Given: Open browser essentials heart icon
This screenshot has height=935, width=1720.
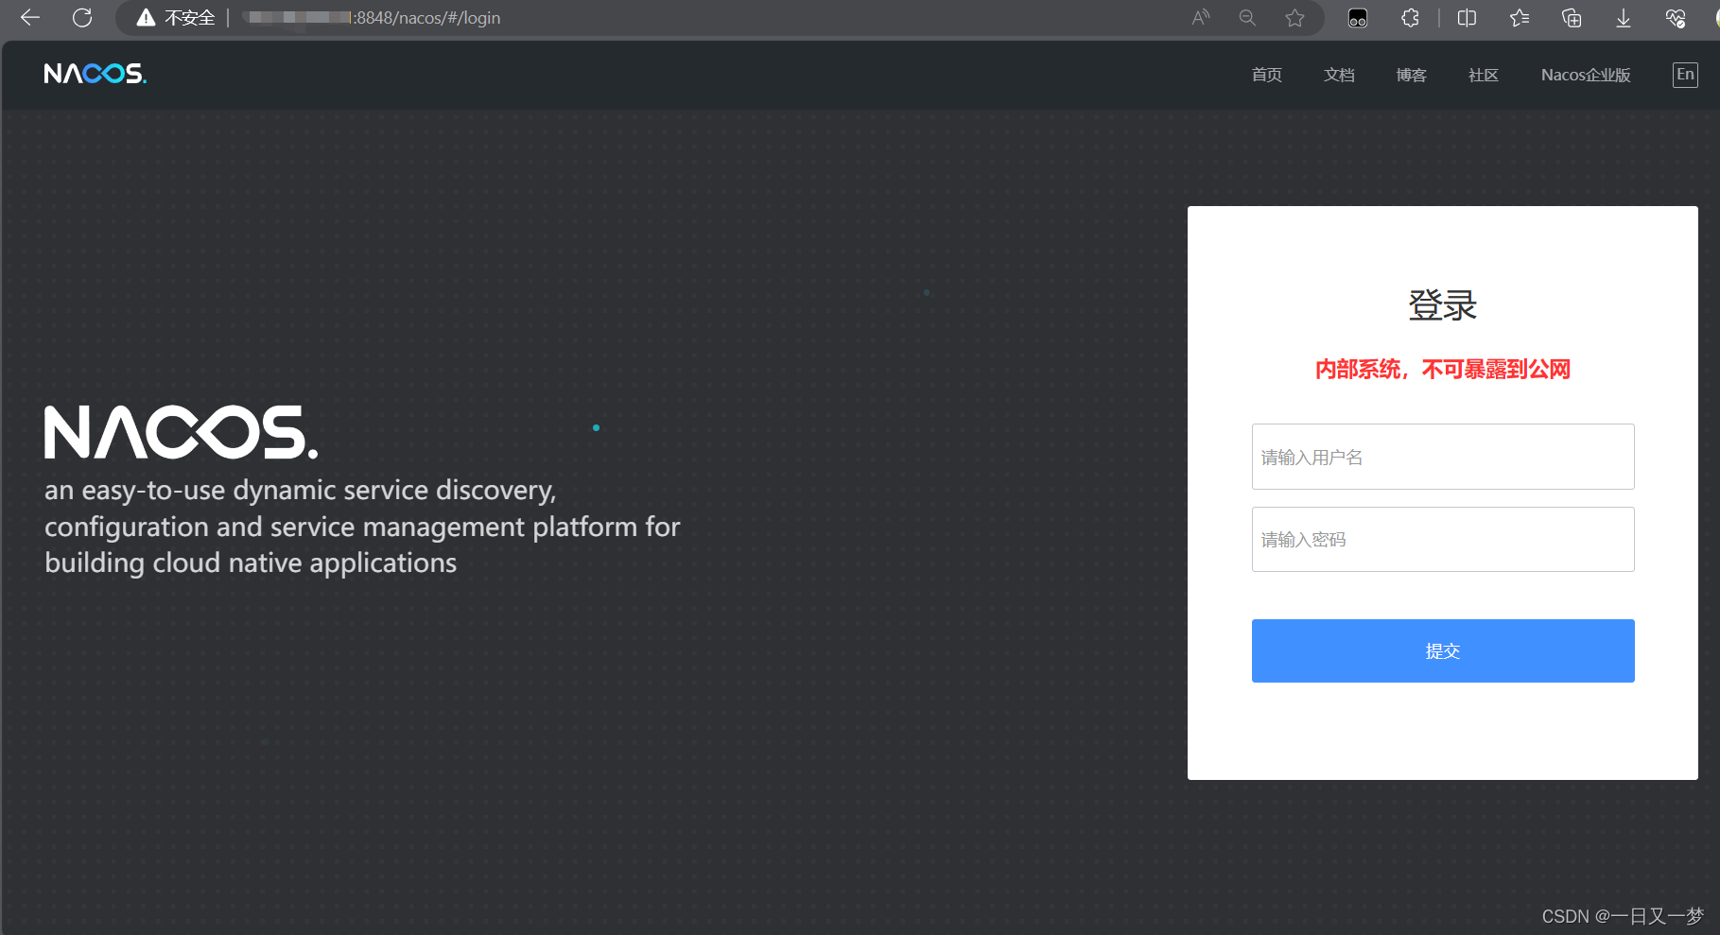Looking at the screenshot, I should pyautogui.click(x=1676, y=18).
